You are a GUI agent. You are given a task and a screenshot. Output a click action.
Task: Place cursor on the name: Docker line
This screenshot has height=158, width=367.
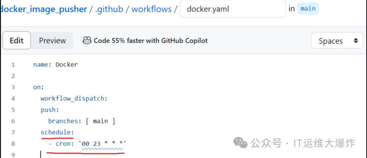55,65
